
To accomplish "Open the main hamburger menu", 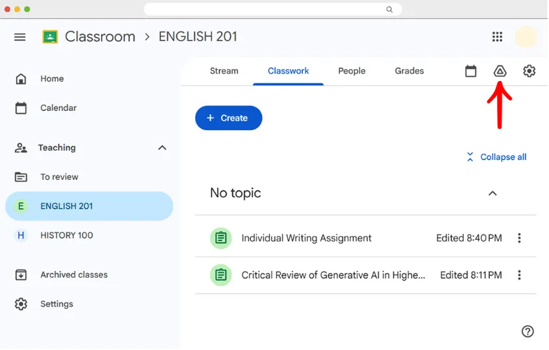I will 20,37.
